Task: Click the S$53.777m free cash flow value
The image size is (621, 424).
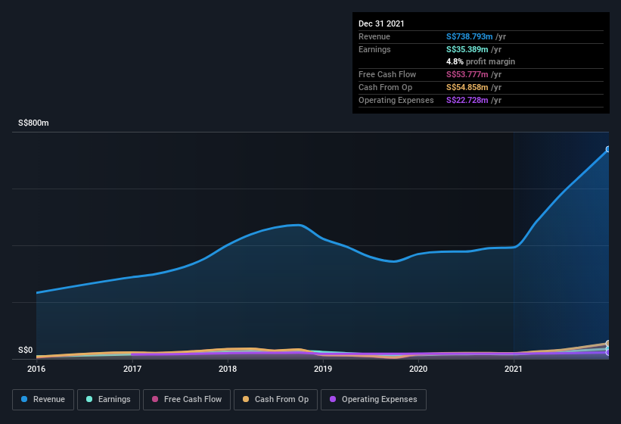Action: (x=467, y=74)
